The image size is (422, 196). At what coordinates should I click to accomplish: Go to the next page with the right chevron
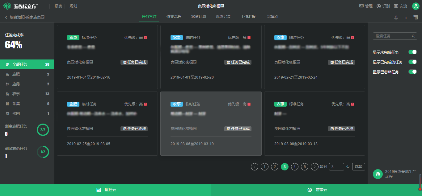[314, 166]
